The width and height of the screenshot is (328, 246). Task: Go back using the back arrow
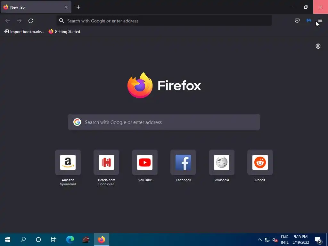8,21
